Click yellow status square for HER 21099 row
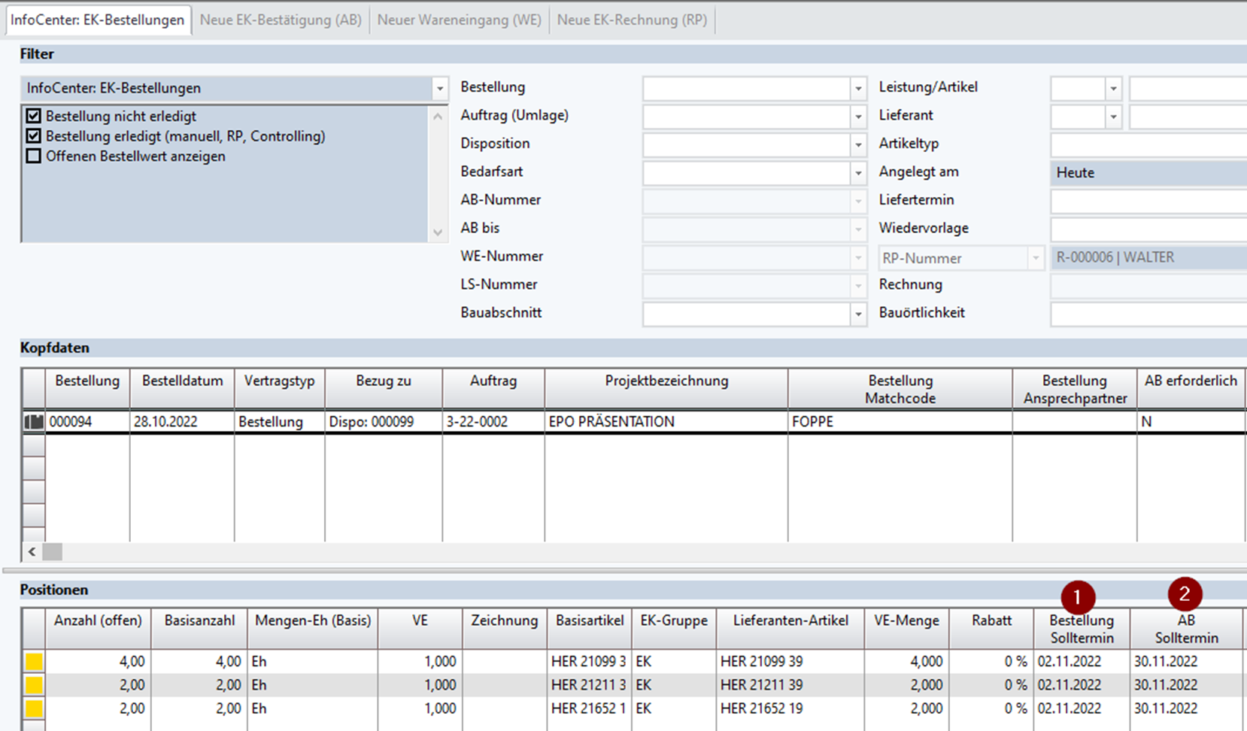The image size is (1247, 731). tap(34, 662)
